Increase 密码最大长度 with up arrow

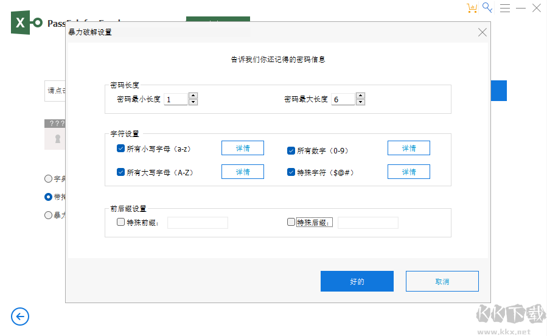click(360, 96)
